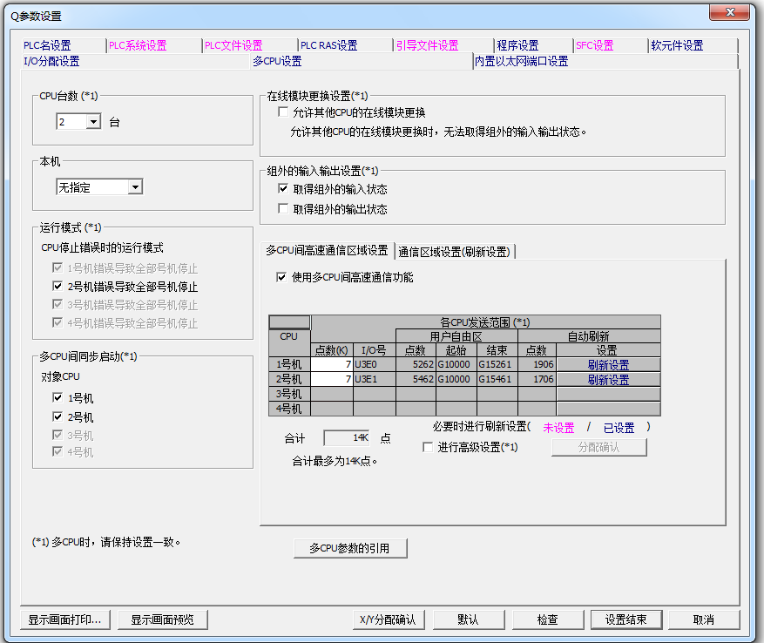This screenshot has height=643, width=764.
Task: Click the 检查 check button
Action: coord(547,619)
